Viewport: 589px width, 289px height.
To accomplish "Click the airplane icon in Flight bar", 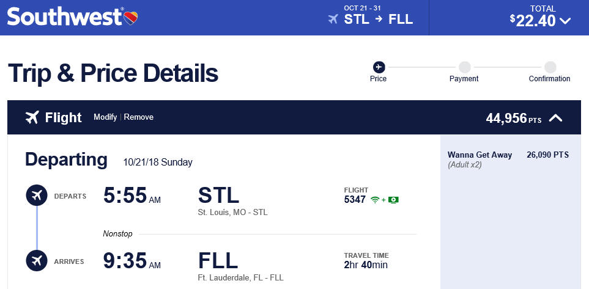I will 32,117.
